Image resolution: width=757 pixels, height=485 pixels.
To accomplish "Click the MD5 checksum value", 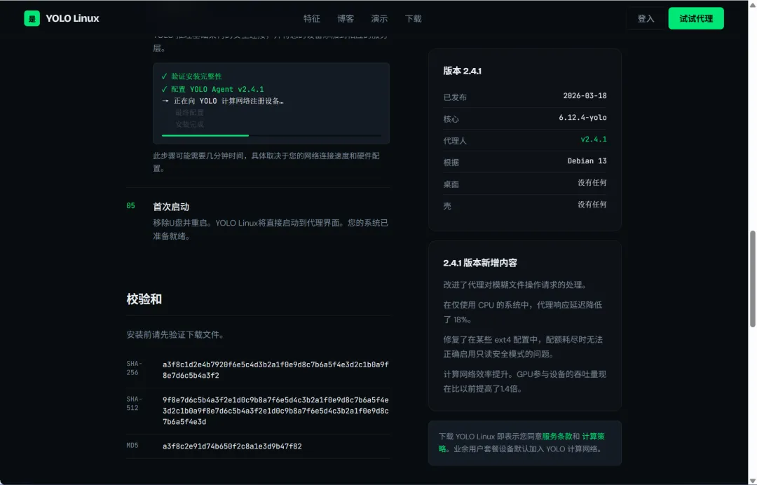I will (232, 446).
